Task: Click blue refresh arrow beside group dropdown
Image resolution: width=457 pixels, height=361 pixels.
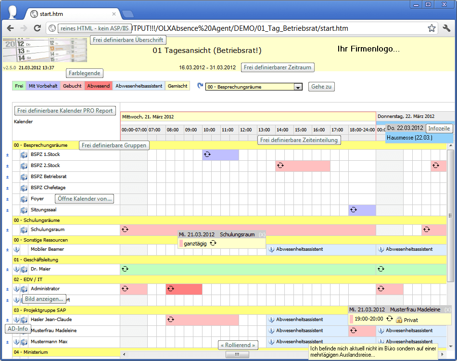Action: point(200,86)
